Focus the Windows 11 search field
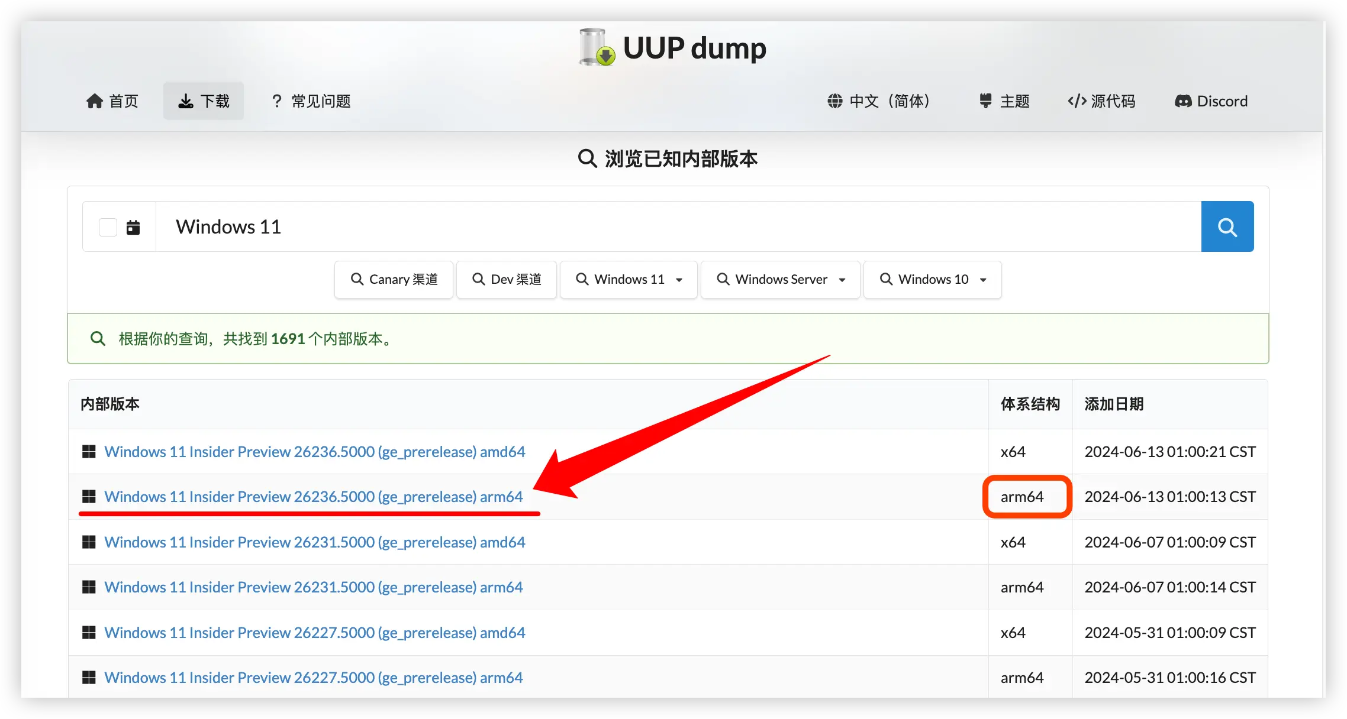This screenshot has width=1347, height=719. (678, 226)
